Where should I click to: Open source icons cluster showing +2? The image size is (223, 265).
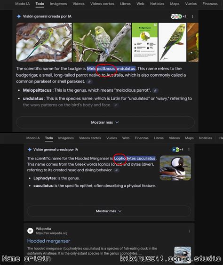click(x=178, y=16)
